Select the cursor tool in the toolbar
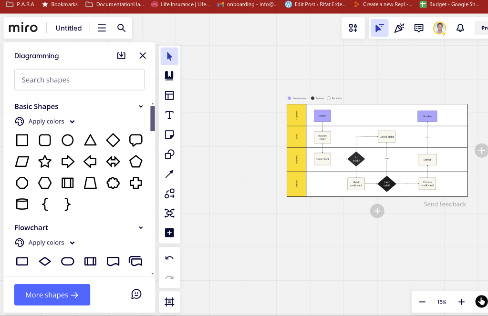The image size is (488, 316). (x=169, y=56)
